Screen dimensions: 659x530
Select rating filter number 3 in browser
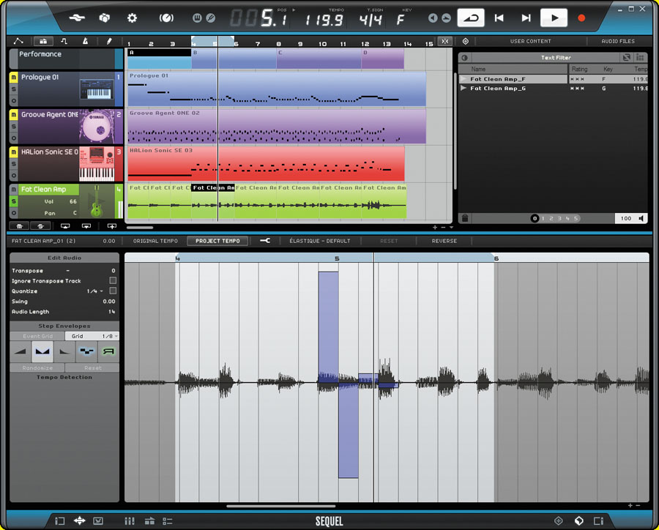(559, 218)
